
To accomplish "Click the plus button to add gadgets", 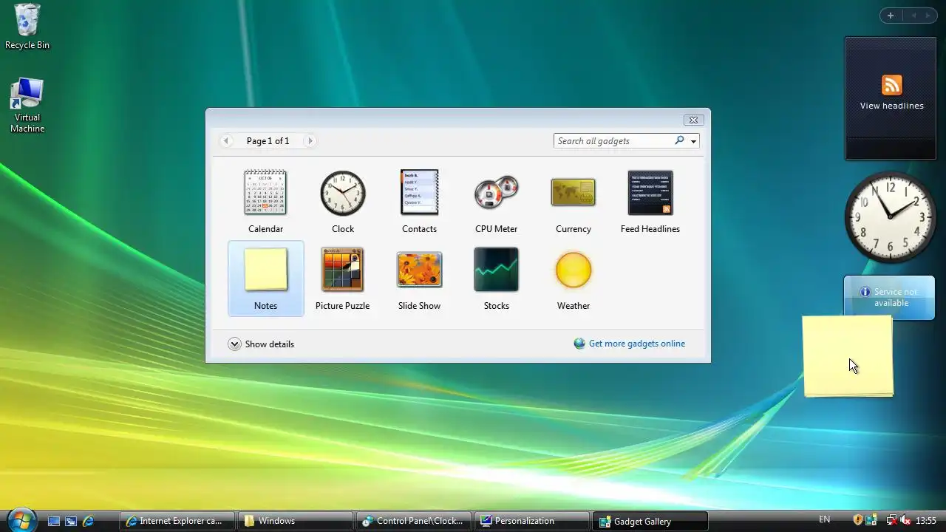I will tap(891, 16).
